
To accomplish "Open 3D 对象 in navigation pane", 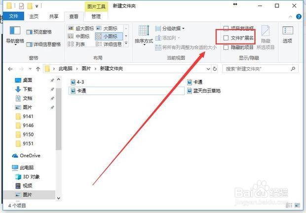I will click(28, 176).
